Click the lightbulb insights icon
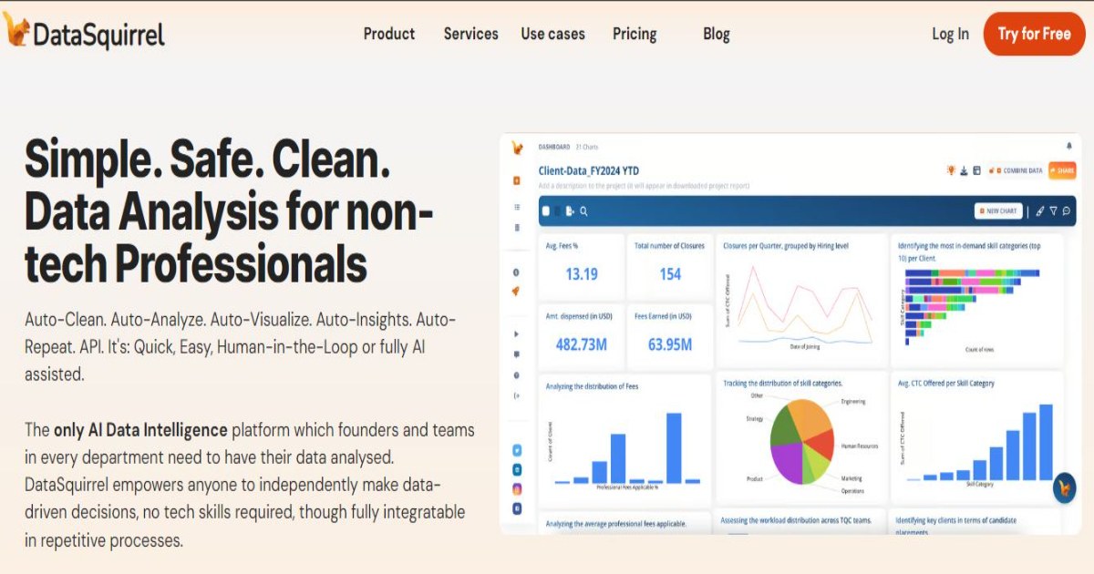 pos(951,170)
